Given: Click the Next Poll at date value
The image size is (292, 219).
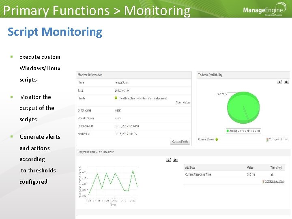Looking at the screenshot, I should [126, 134].
